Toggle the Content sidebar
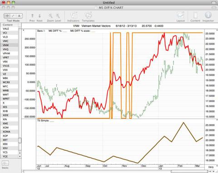Image resolution: width=218 pixels, height=173 pixels. [195, 17]
